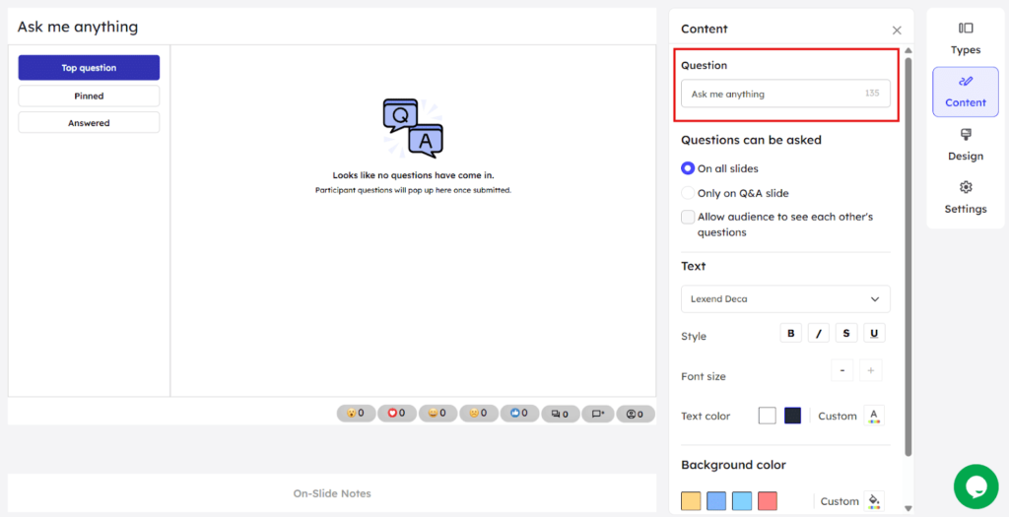The image size is (1009, 517).
Task: Toggle bold text style
Action: (x=791, y=333)
